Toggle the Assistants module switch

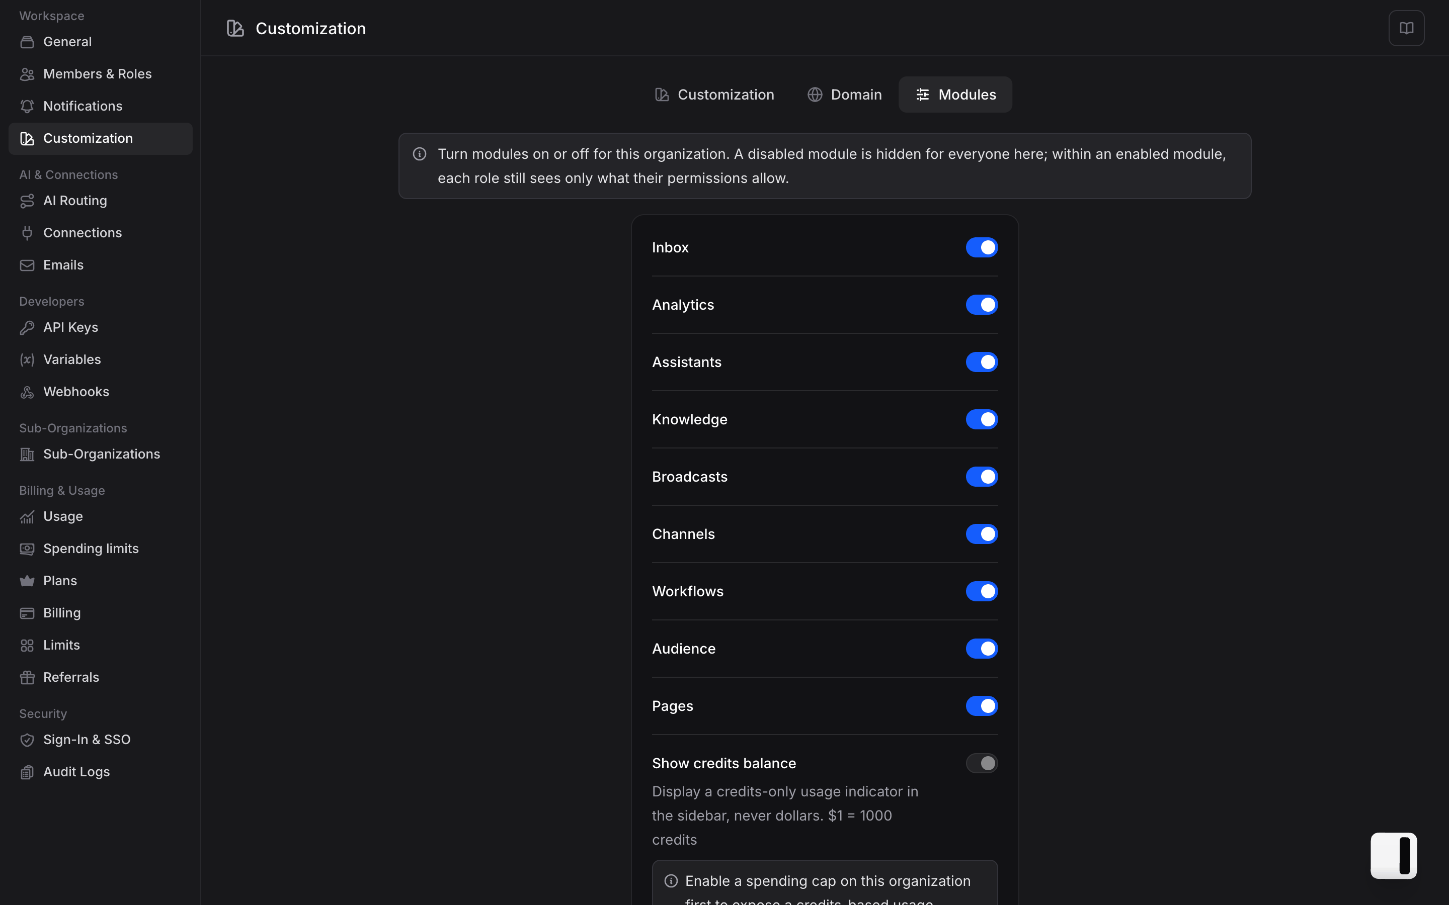tap(982, 362)
